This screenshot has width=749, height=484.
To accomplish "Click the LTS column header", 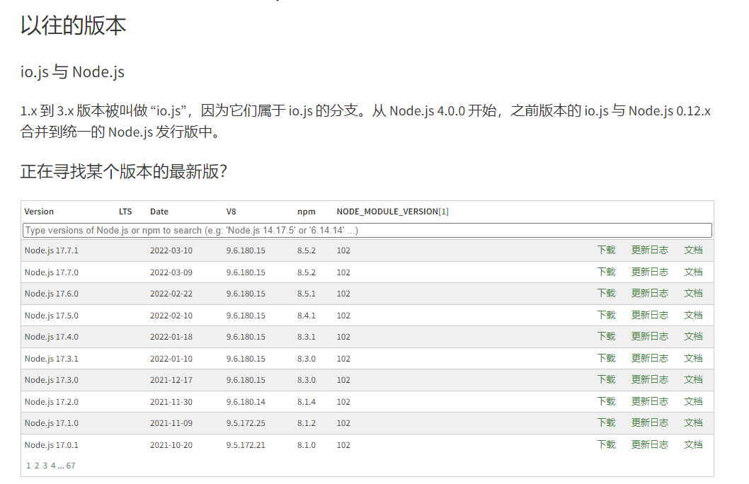I will click(125, 212).
